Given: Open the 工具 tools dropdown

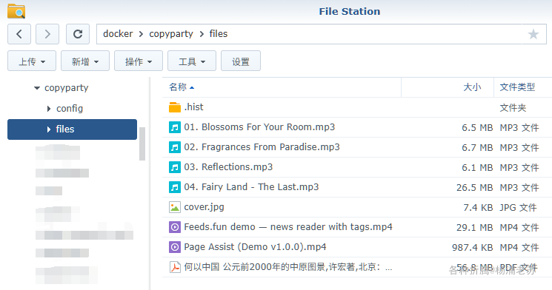Looking at the screenshot, I should [191, 61].
